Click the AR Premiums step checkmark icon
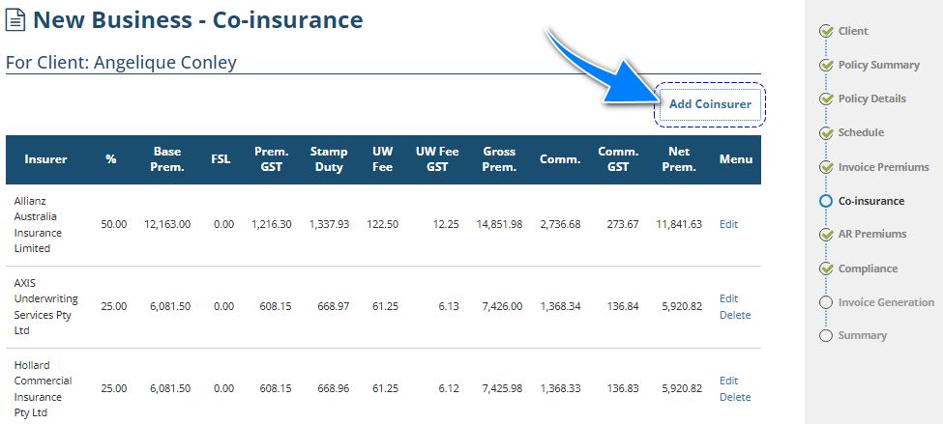The width and height of the screenshot is (943, 424). coord(826,234)
